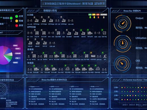Click the yellow 預警 status indicator in left legend
147x110 pixels.
click(17, 21)
